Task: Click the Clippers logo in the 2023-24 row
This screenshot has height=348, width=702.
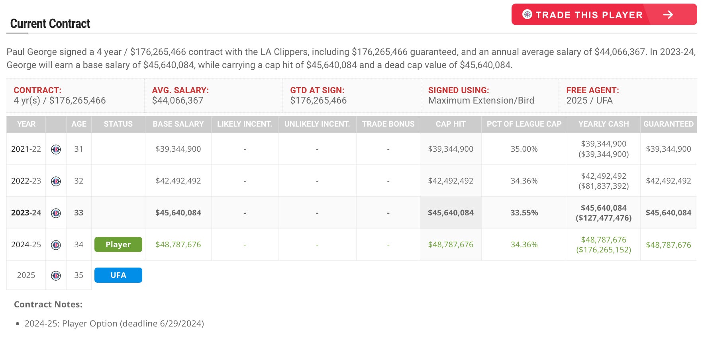Action: [56, 213]
